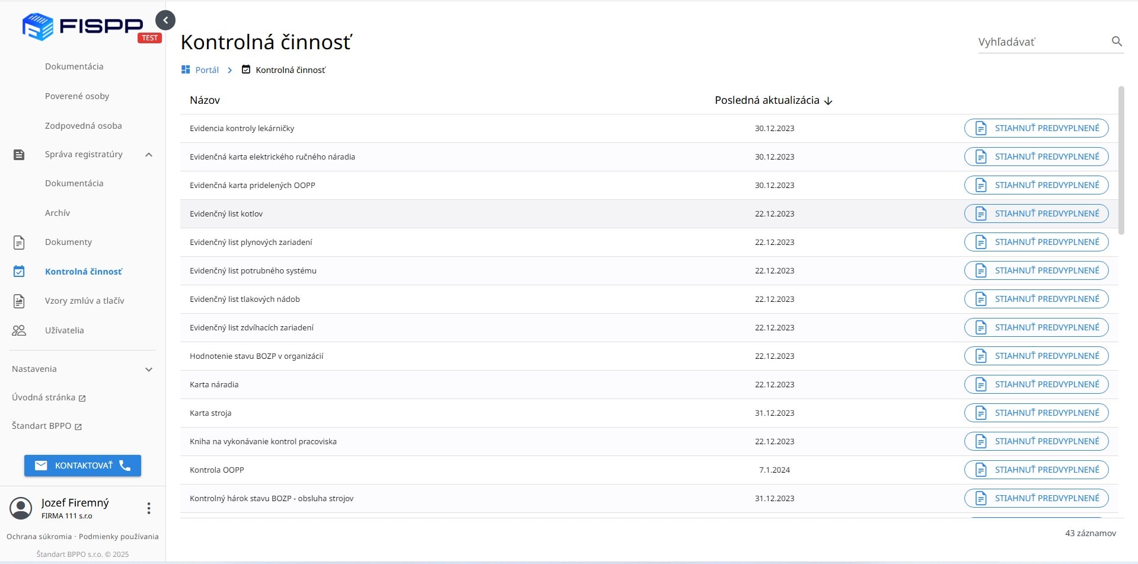The width and height of the screenshot is (1138, 564).
Task: Click the Užívatelia people icon
Action: [19, 330]
